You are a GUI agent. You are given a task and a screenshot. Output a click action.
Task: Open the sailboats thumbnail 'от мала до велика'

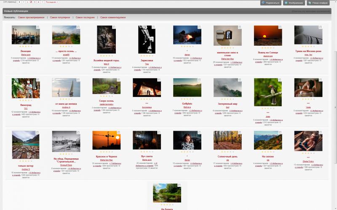(x=66, y=88)
